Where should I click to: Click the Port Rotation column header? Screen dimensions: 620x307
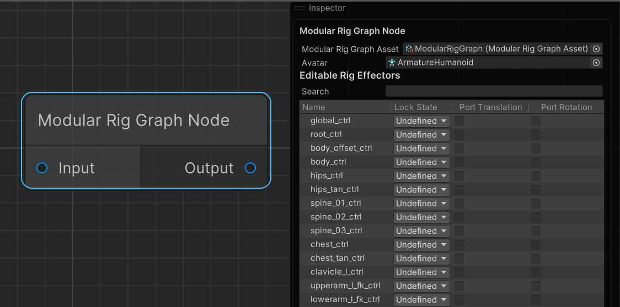click(x=566, y=107)
